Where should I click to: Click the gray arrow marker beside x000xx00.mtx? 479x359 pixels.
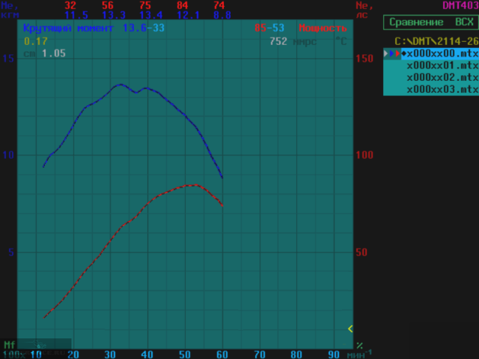click(386, 54)
